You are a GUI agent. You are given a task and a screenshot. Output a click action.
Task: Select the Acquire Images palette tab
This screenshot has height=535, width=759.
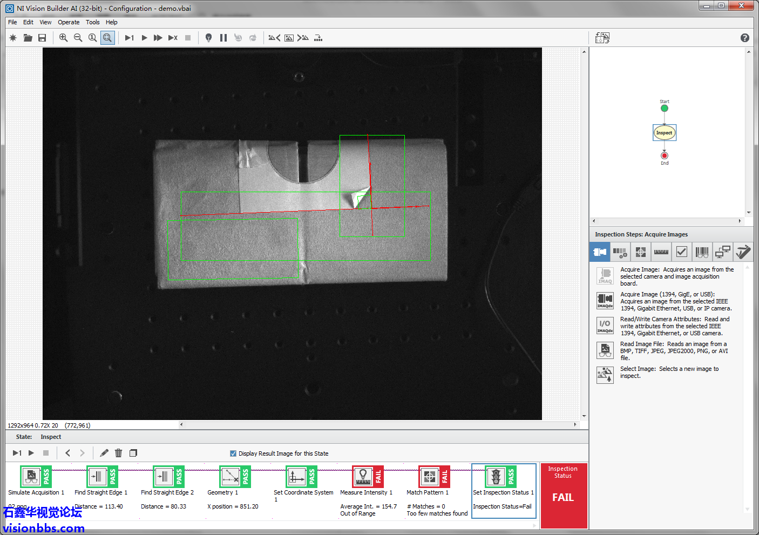coord(600,252)
